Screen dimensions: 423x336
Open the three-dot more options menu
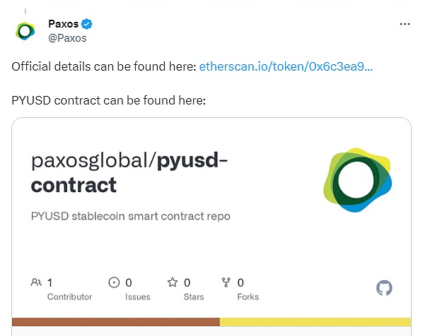coord(405,24)
